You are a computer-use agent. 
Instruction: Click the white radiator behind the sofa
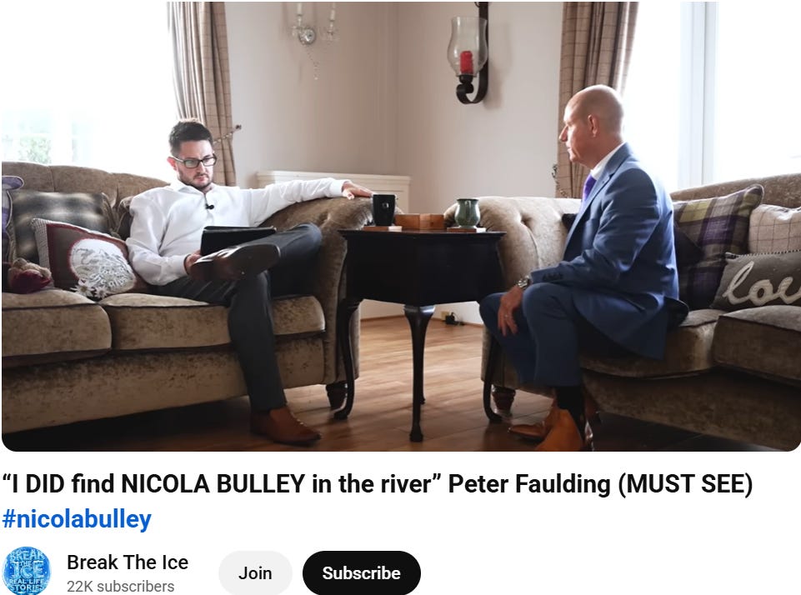click(x=333, y=182)
